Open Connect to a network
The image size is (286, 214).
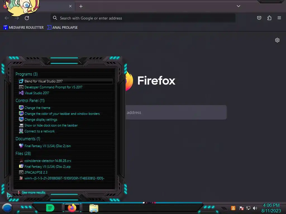pyautogui.click(x=40, y=131)
